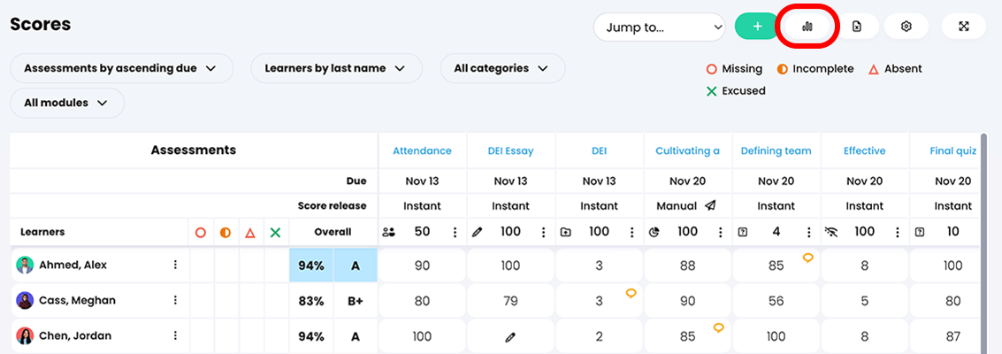
Task: Open the Cultivating a assessment link
Action: [687, 151]
